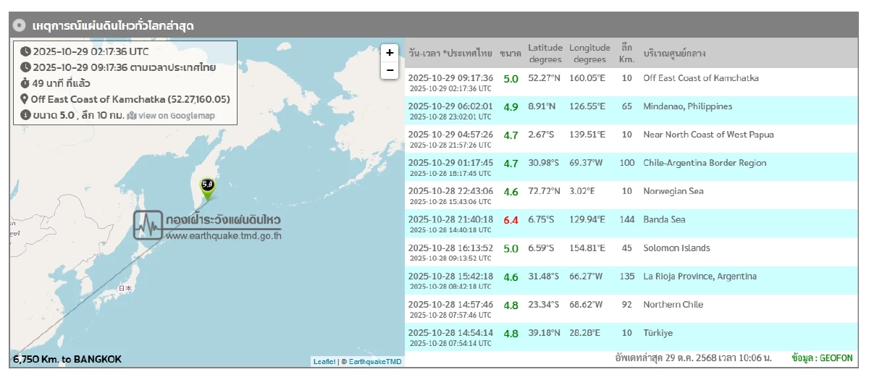
Task: Open the view on Googlemap link
Action: 171,116
